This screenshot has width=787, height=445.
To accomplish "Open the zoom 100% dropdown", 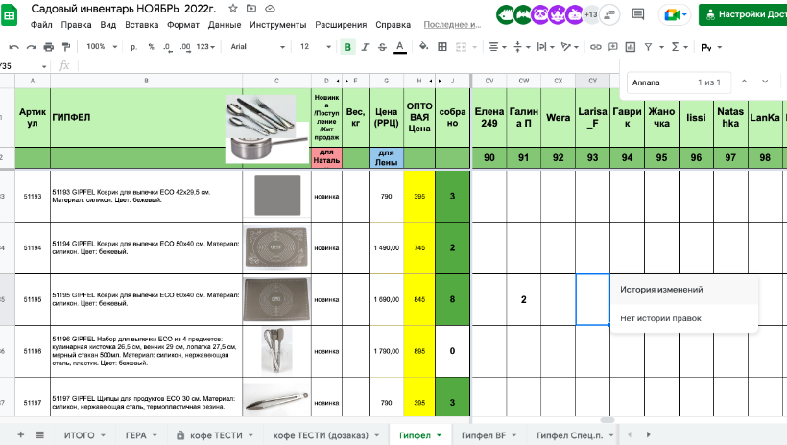I will tap(101, 46).
